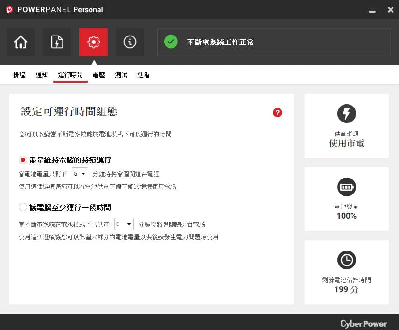Click the red question mark help icon

(277, 112)
